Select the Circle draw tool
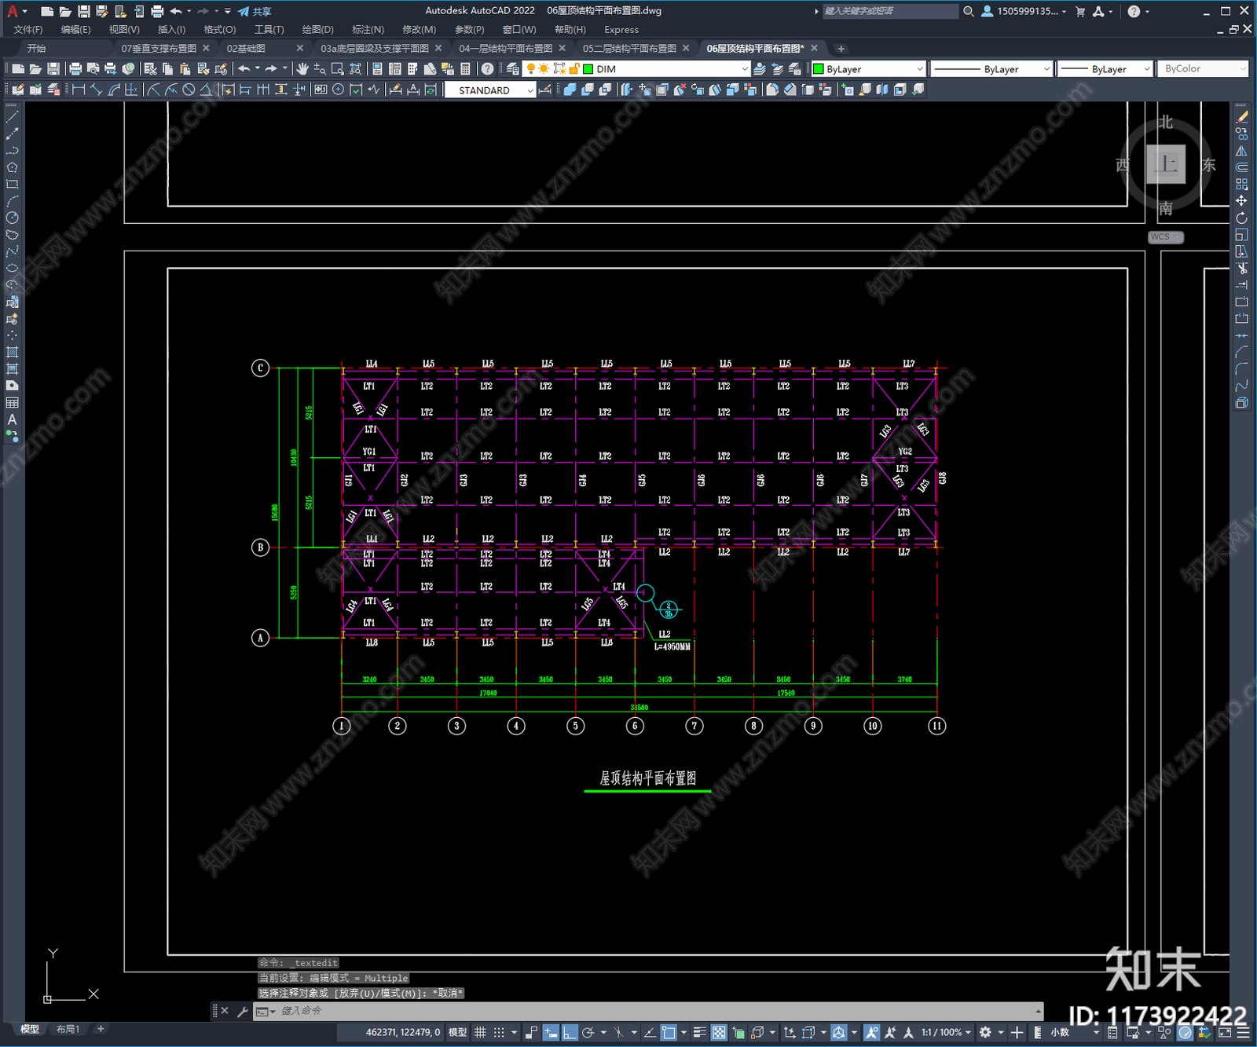Viewport: 1257px width, 1047px height. coord(12,218)
